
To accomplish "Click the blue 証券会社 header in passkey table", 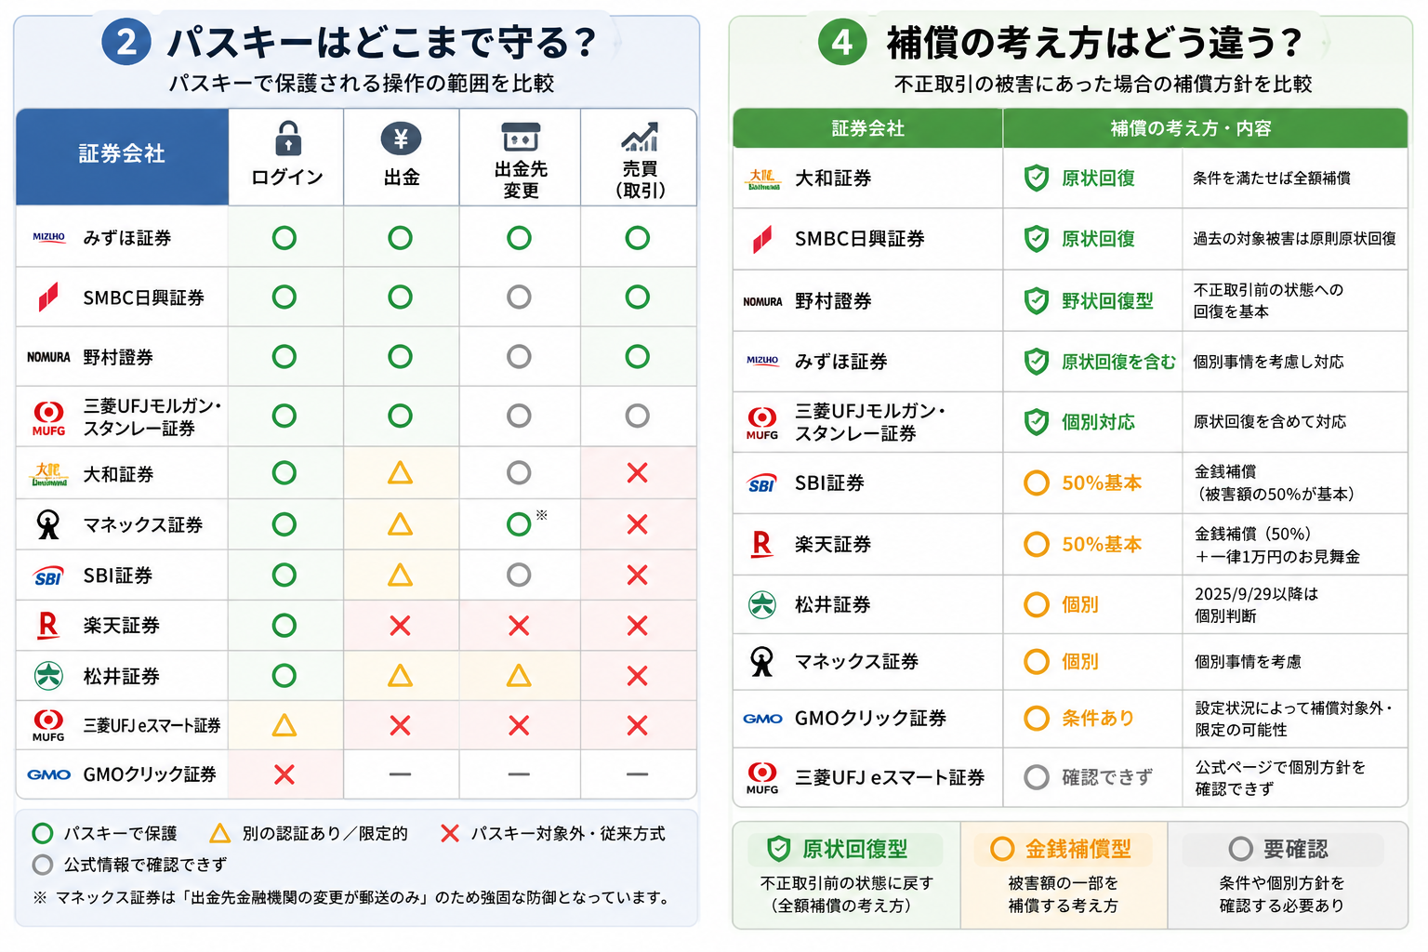I will 122,156.
